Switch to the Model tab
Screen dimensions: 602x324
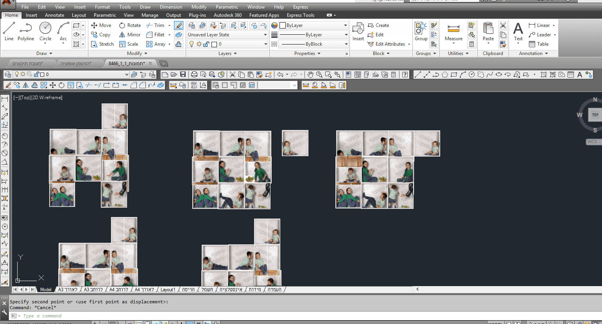click(x=46, y=290)
